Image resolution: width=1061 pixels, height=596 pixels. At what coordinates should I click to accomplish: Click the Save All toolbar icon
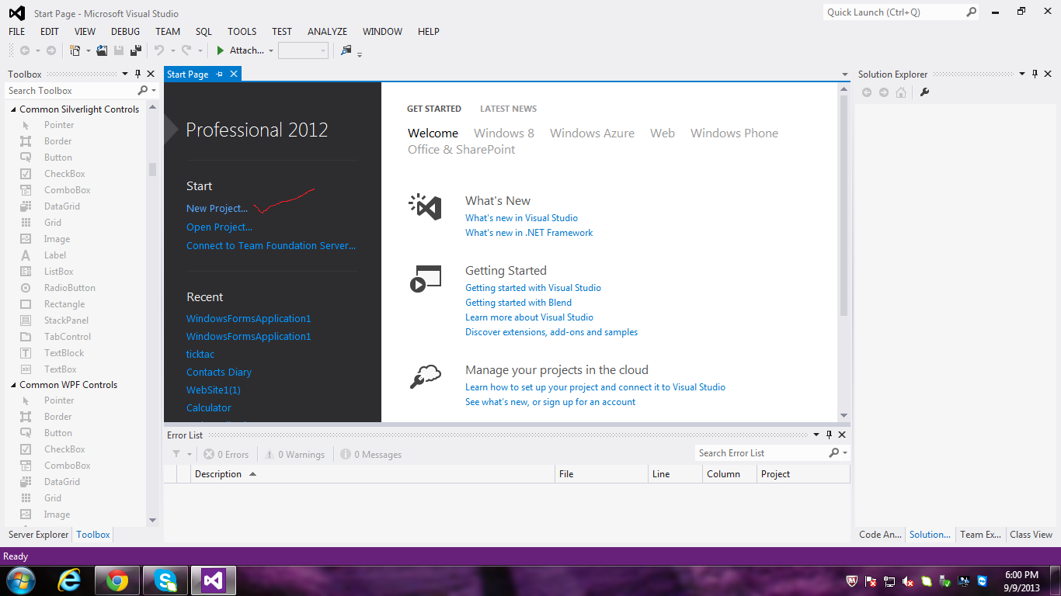tap(136, 50)
